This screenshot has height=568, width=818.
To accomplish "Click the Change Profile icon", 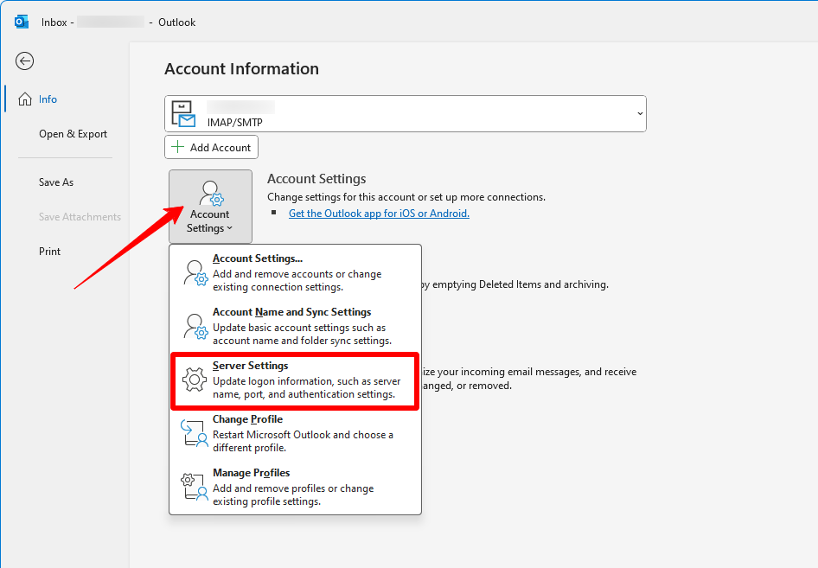I will point(195,433).
